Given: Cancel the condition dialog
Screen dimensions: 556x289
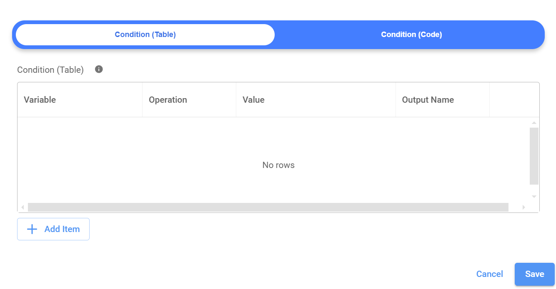Looking at the screenshot, I should coord(489,274).
